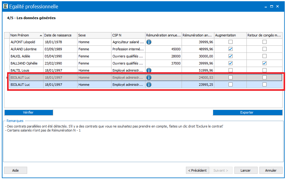Click the birth date 05/04/1990
This screenshot has height=180, width=286.
tap(53, 57)
